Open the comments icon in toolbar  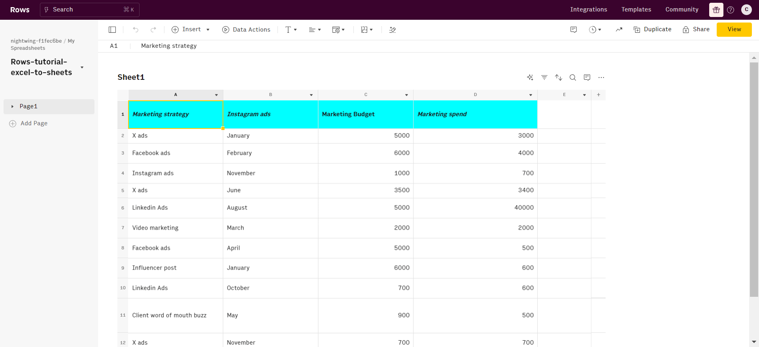(x=574, y=30)
